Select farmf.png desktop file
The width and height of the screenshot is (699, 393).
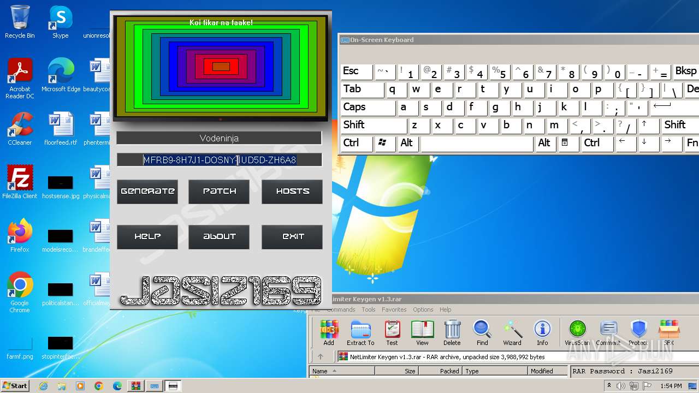(x=20, y=348)
